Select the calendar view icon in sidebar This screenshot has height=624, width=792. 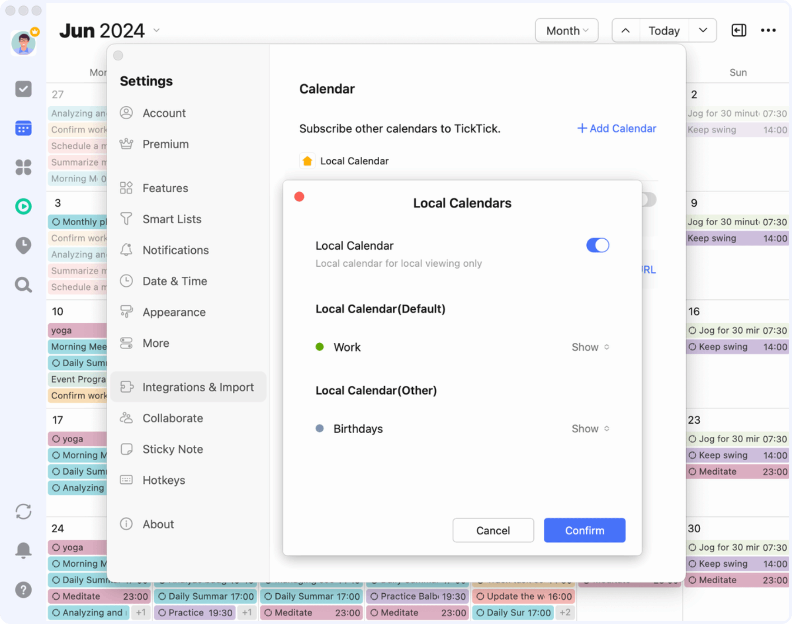pos(23,128)
